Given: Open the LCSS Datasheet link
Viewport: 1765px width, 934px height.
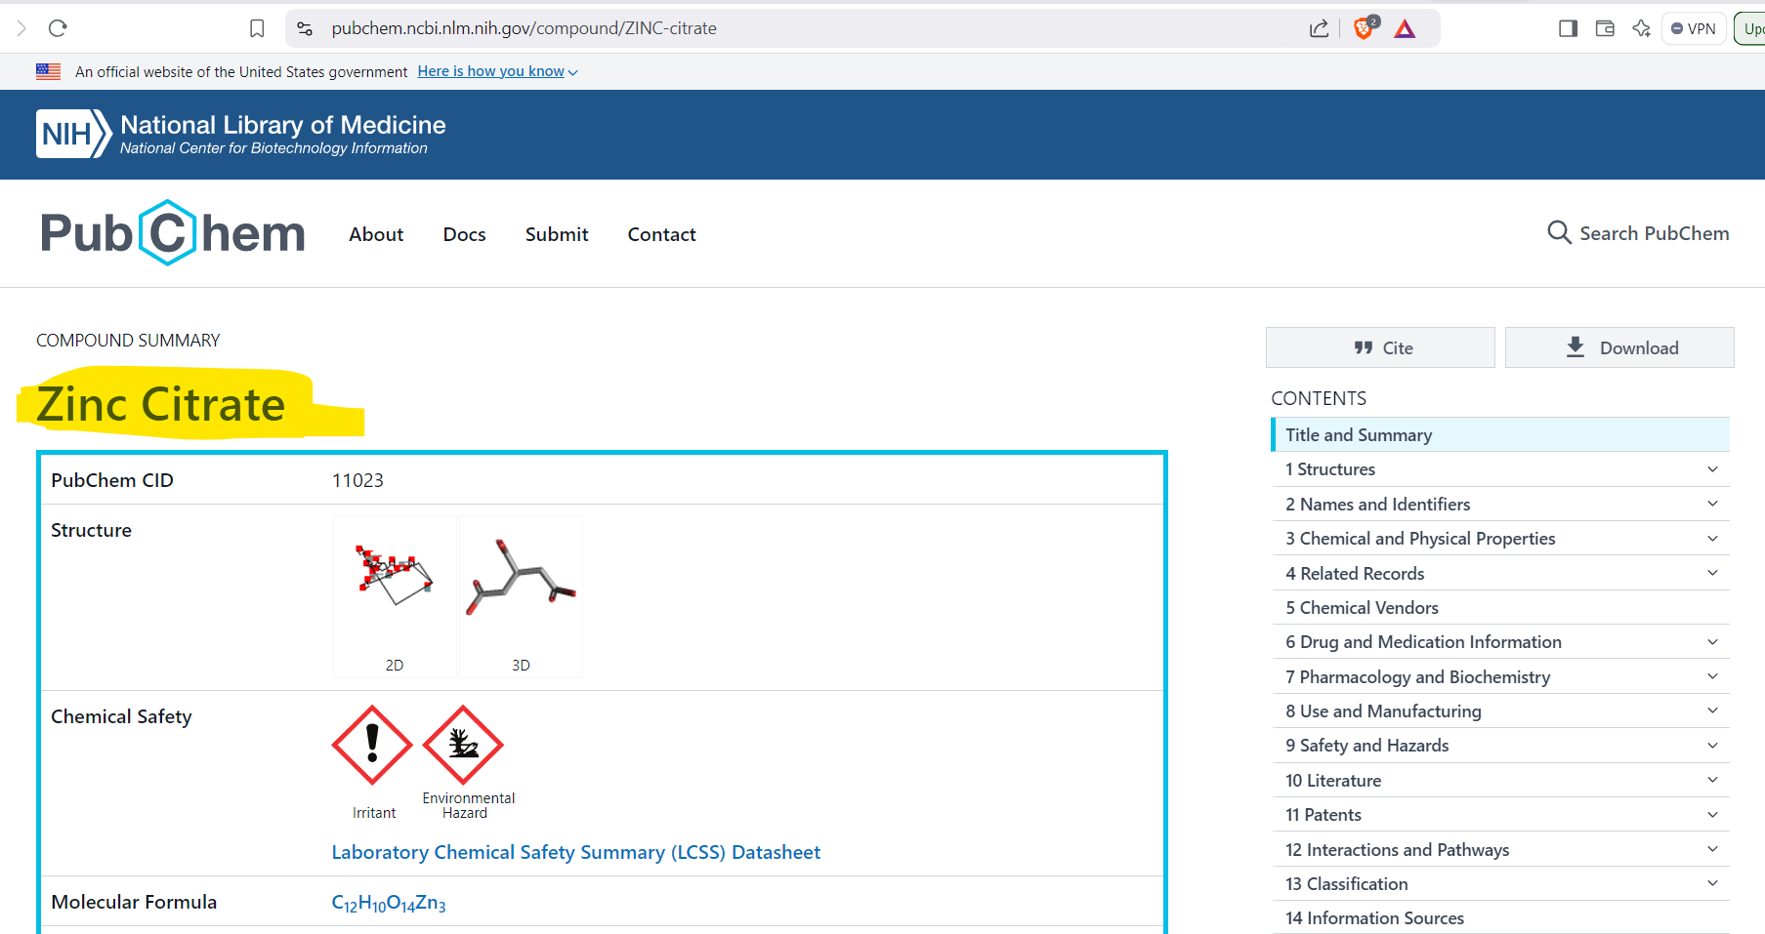Looking at the screenshot, I should coord(575,852).
